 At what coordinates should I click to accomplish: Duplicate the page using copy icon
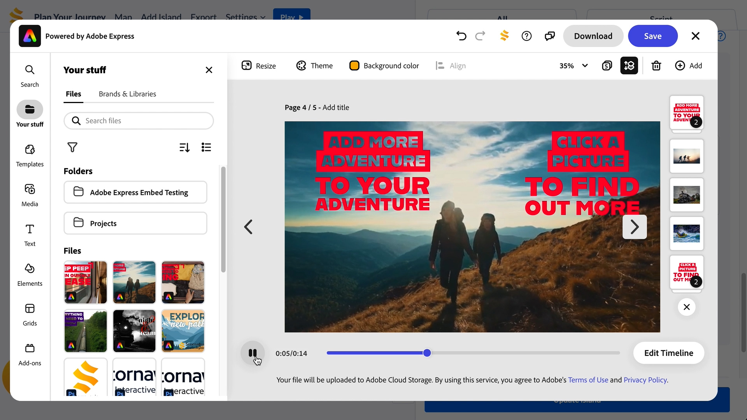tap(607, 66)
